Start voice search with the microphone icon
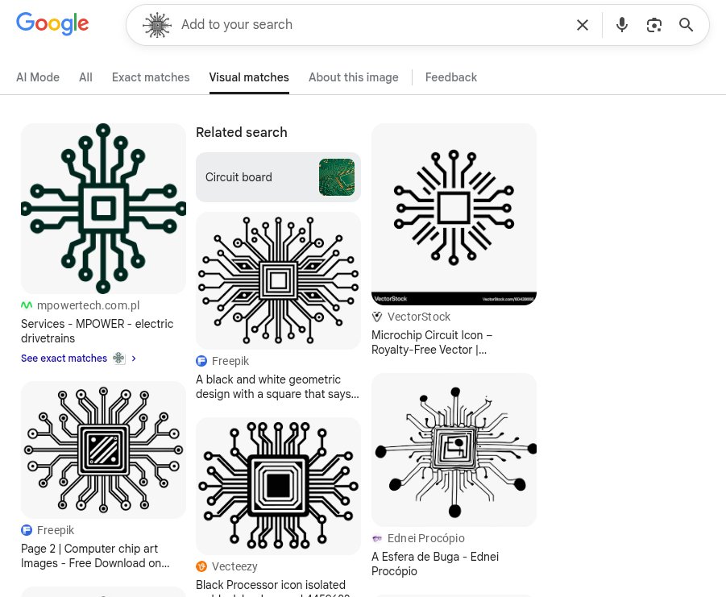The height and width of the screenshot is (597, 726). pyautogui.click(x=622, y=24)
